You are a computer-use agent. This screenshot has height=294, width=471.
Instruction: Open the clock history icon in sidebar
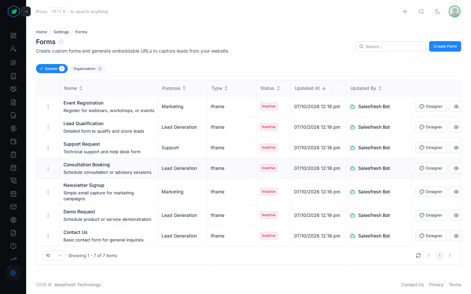point(13,246)
